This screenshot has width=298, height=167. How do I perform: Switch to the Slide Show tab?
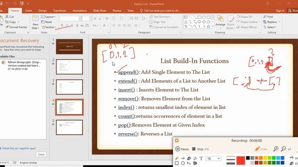coord(100,11)
